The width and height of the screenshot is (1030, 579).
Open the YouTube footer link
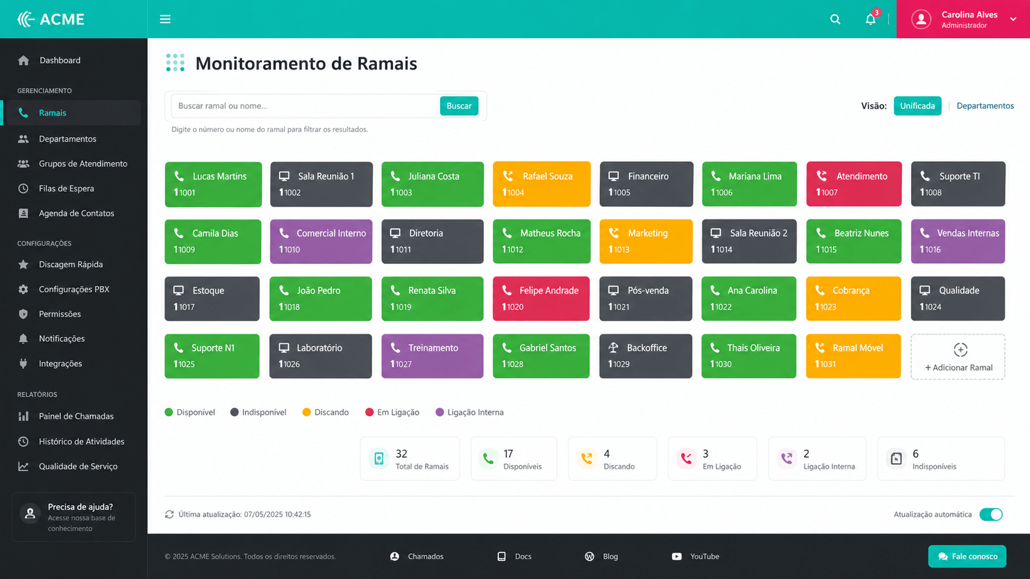[x=695, y=556]
